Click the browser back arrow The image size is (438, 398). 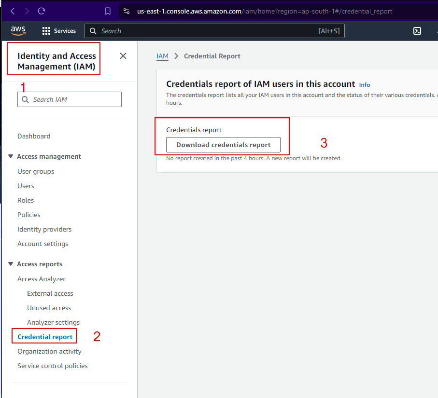point(13,11)
